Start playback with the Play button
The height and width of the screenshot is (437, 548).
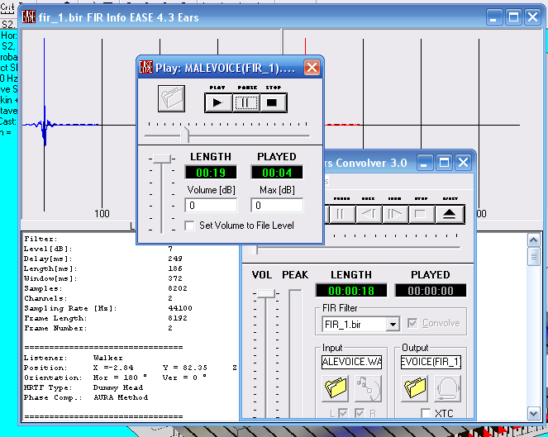218,102
